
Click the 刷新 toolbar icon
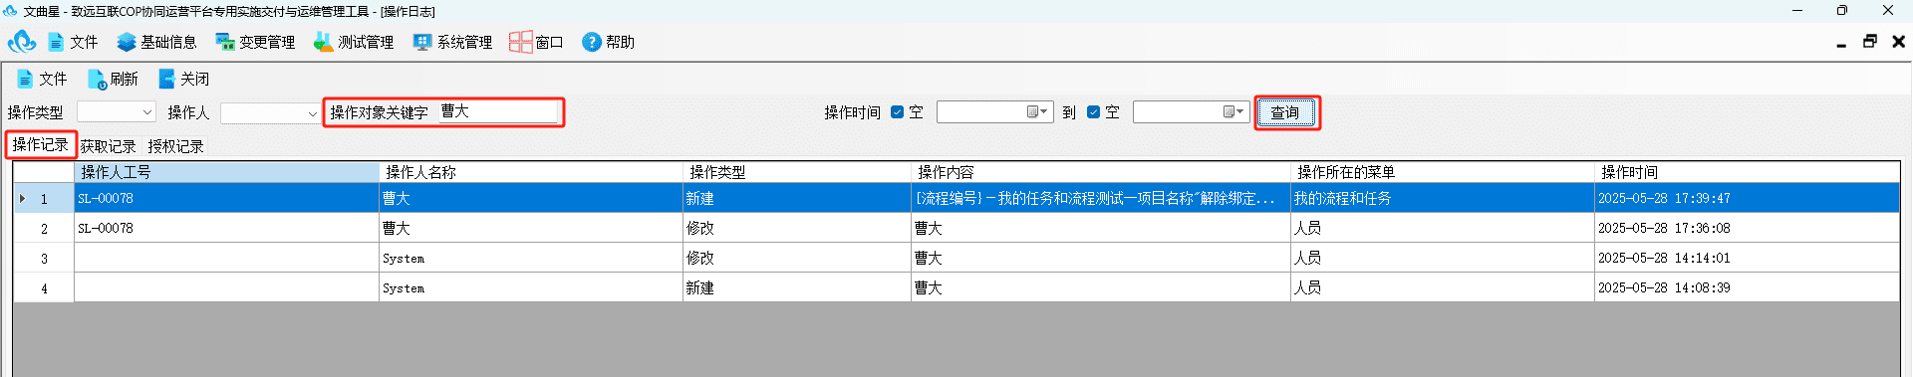coord(97,80)
